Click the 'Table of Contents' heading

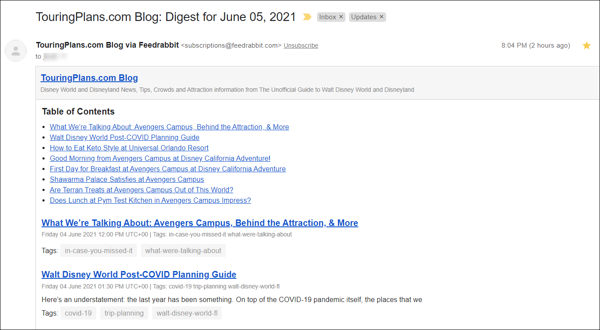pyautogui.click(x=78, y=111)
